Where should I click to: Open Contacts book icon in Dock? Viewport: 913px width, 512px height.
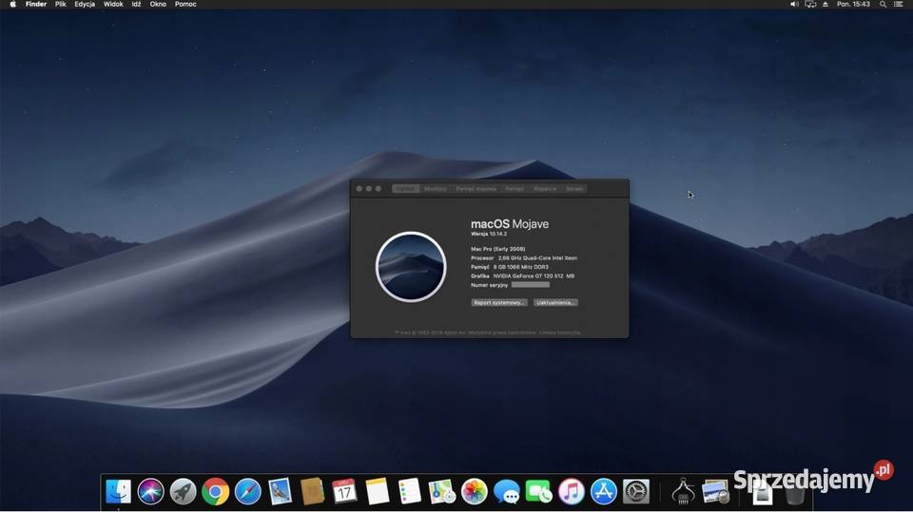pos(312,492)
